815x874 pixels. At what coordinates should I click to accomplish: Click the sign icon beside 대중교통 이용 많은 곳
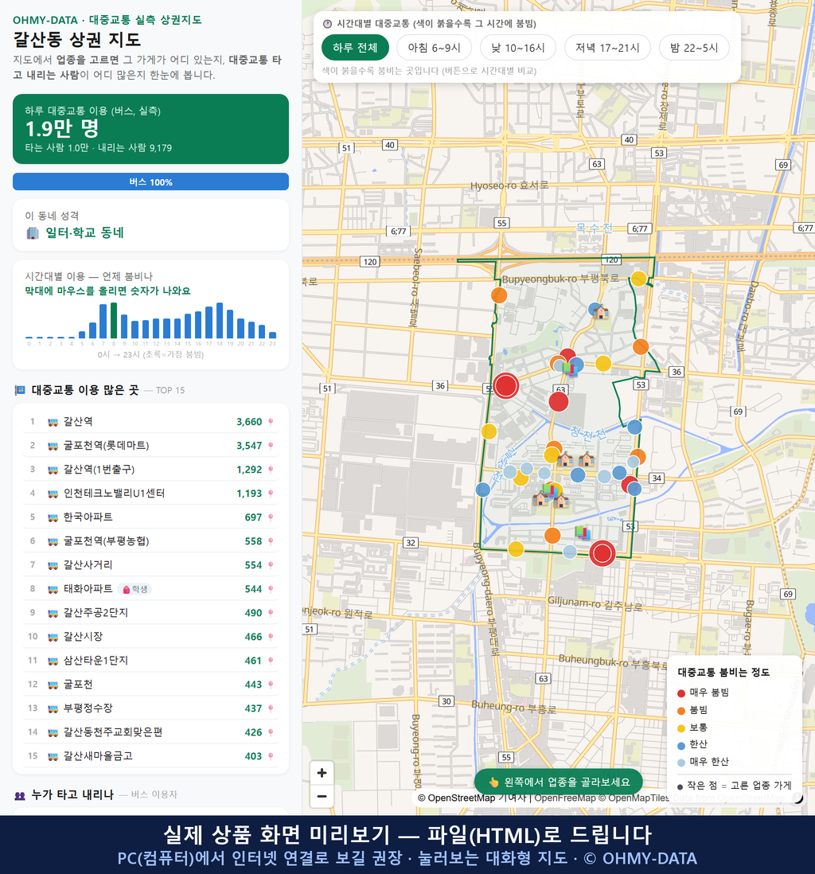tap(20, 390)
